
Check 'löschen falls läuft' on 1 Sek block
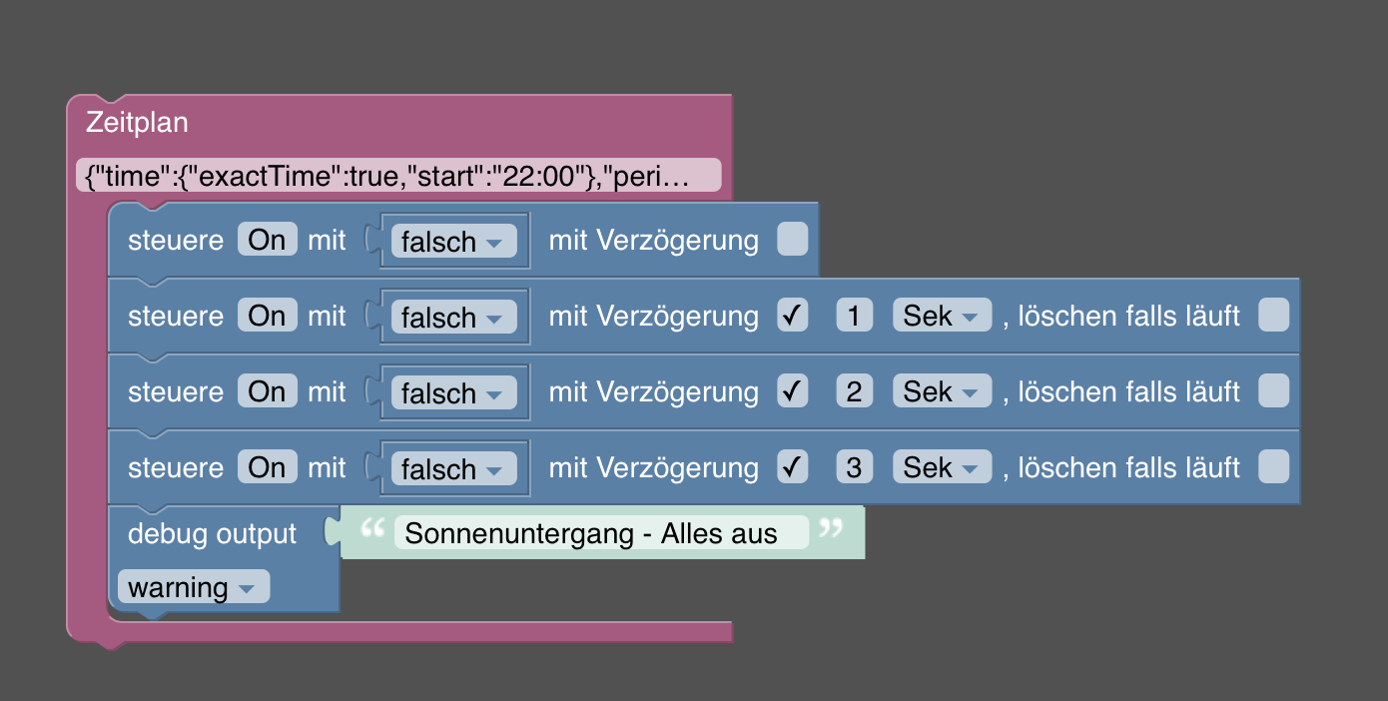pyautogui.click(x=1274, y=316)
